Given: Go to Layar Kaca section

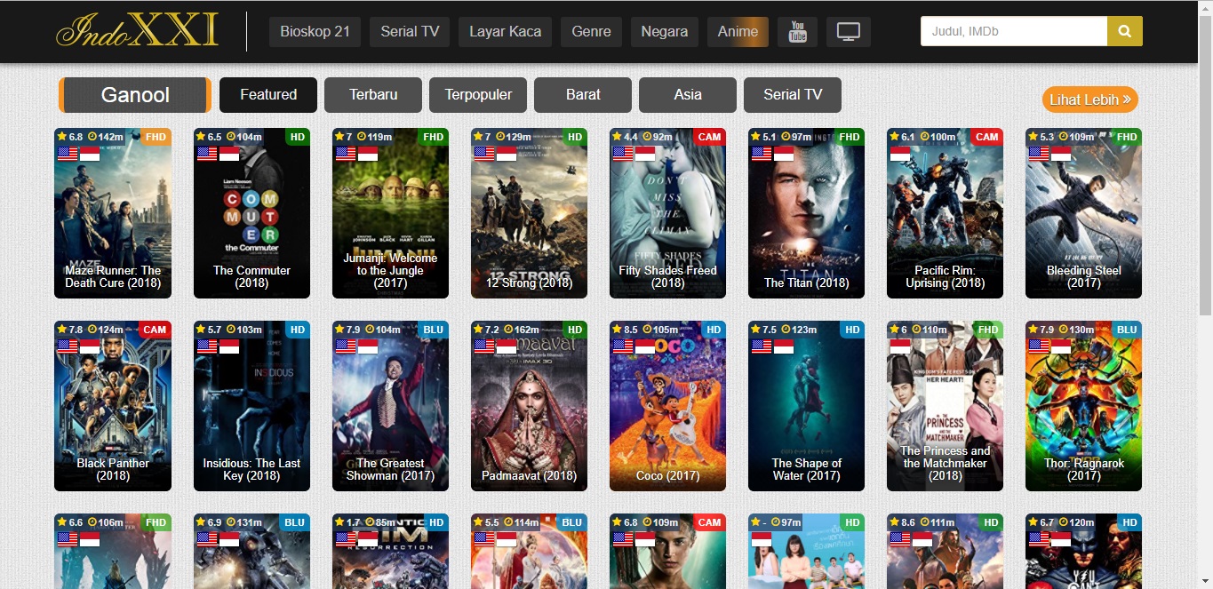Looking at the screenshot, I should [x=505, y=32].
